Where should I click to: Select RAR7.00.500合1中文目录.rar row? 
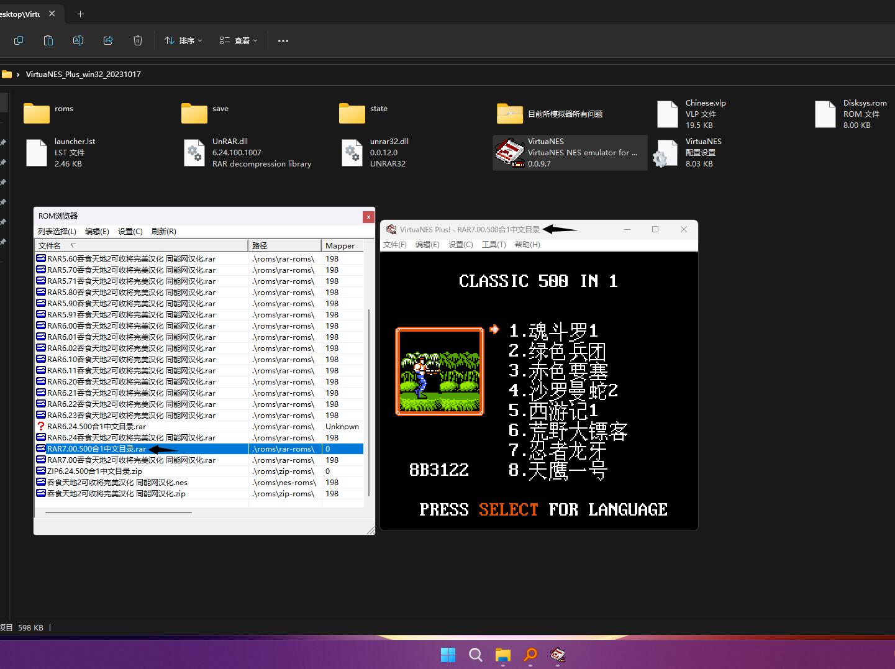(199, 449)
